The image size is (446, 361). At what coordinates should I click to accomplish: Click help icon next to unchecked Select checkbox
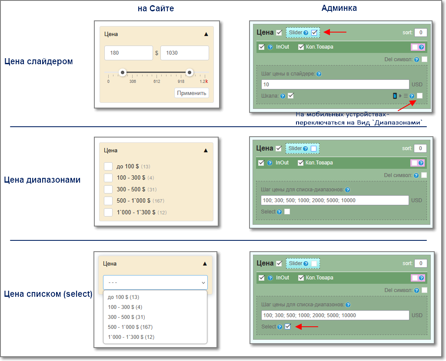pyautogui.click(x=280, y=212)
